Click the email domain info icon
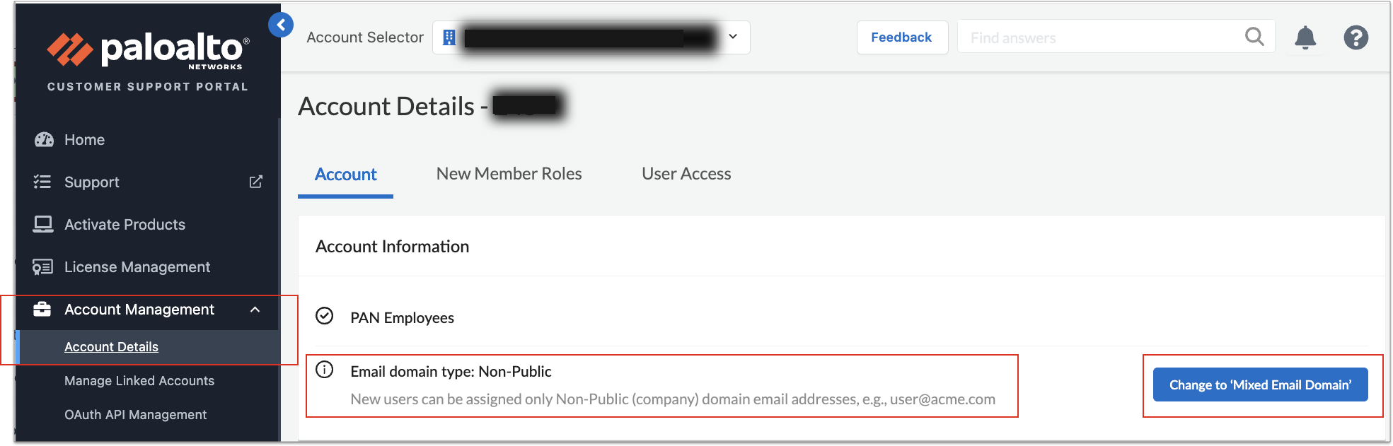This screenshot has height=446, width=1393. click(324, 370)
